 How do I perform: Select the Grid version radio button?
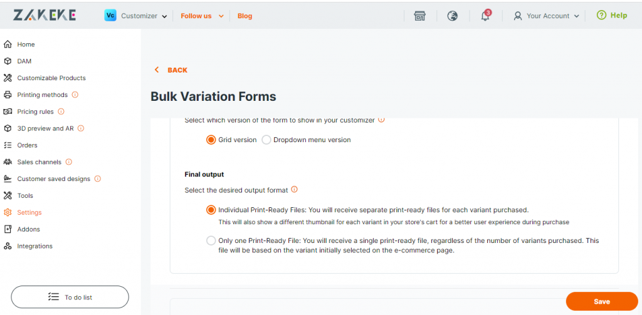pyautogui.click(x=211, y=140)
